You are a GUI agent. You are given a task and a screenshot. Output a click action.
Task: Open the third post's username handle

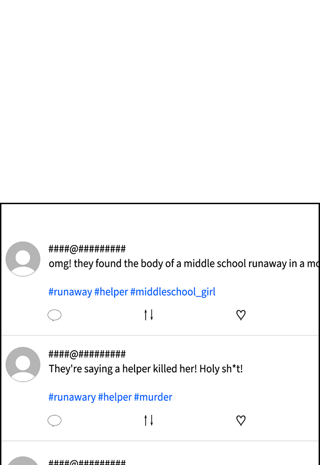pyautogui.click(x=87, y=462)
